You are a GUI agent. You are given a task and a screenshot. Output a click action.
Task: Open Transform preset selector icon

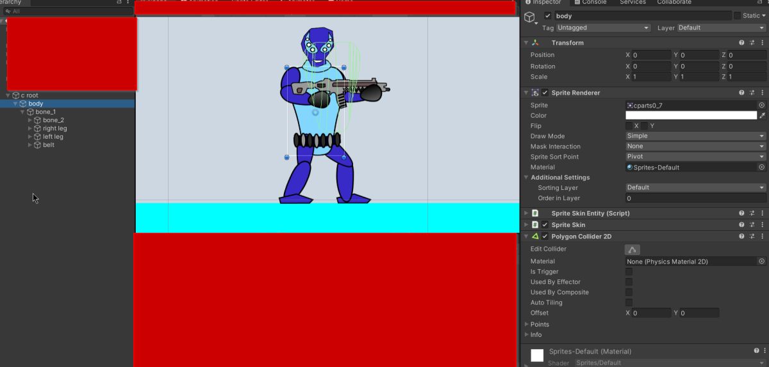pos(752,43)
